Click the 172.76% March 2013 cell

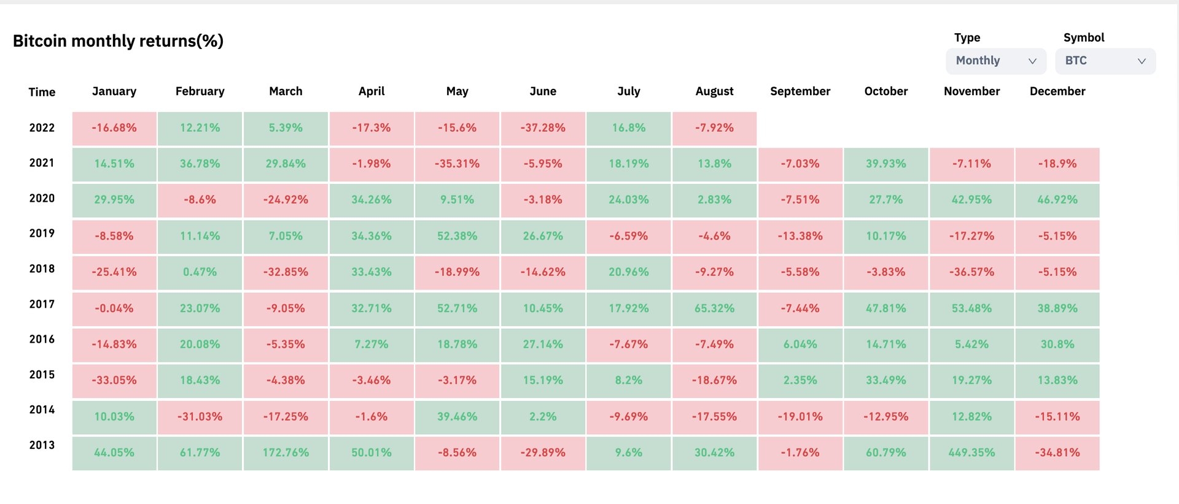click(286, 452)
